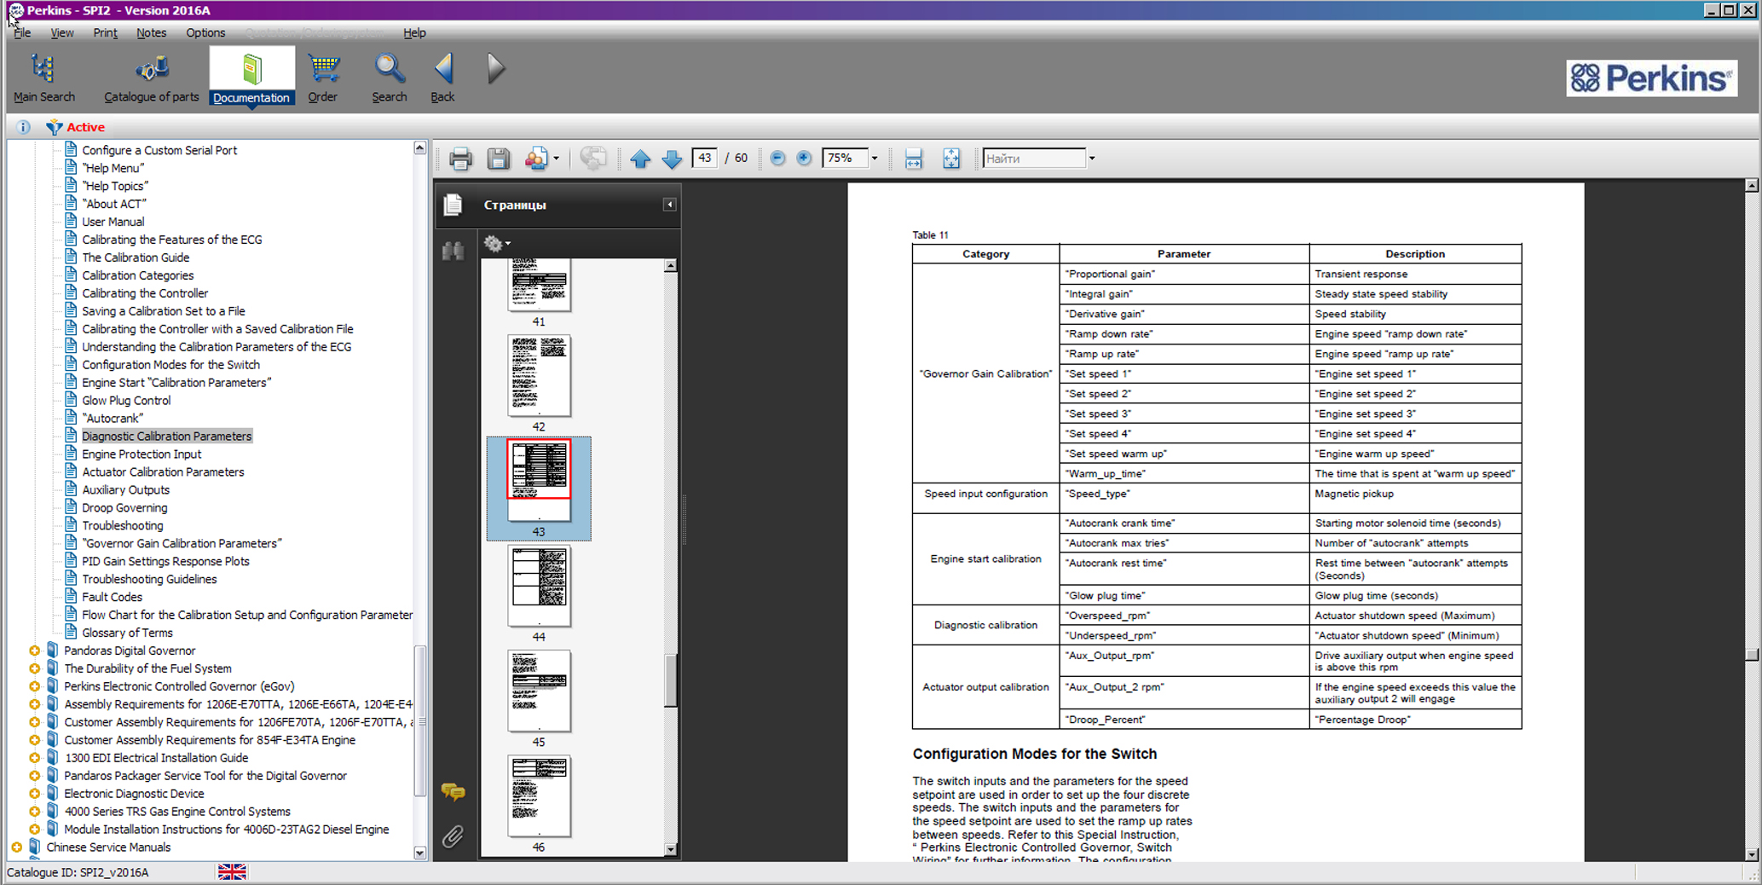The height and width of the screenshot is (885, 1762).
Task: Go to previous page with up arrow
Action: [x=640, y=159]
